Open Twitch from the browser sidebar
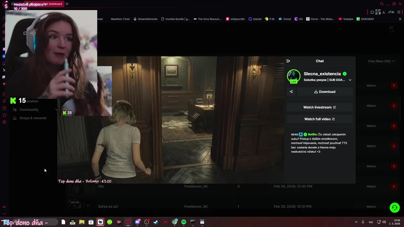This screenshot has height=227, width=404. pos(4,49)
